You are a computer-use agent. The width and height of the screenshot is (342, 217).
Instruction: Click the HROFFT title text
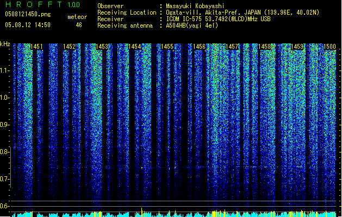click(34, 4)
